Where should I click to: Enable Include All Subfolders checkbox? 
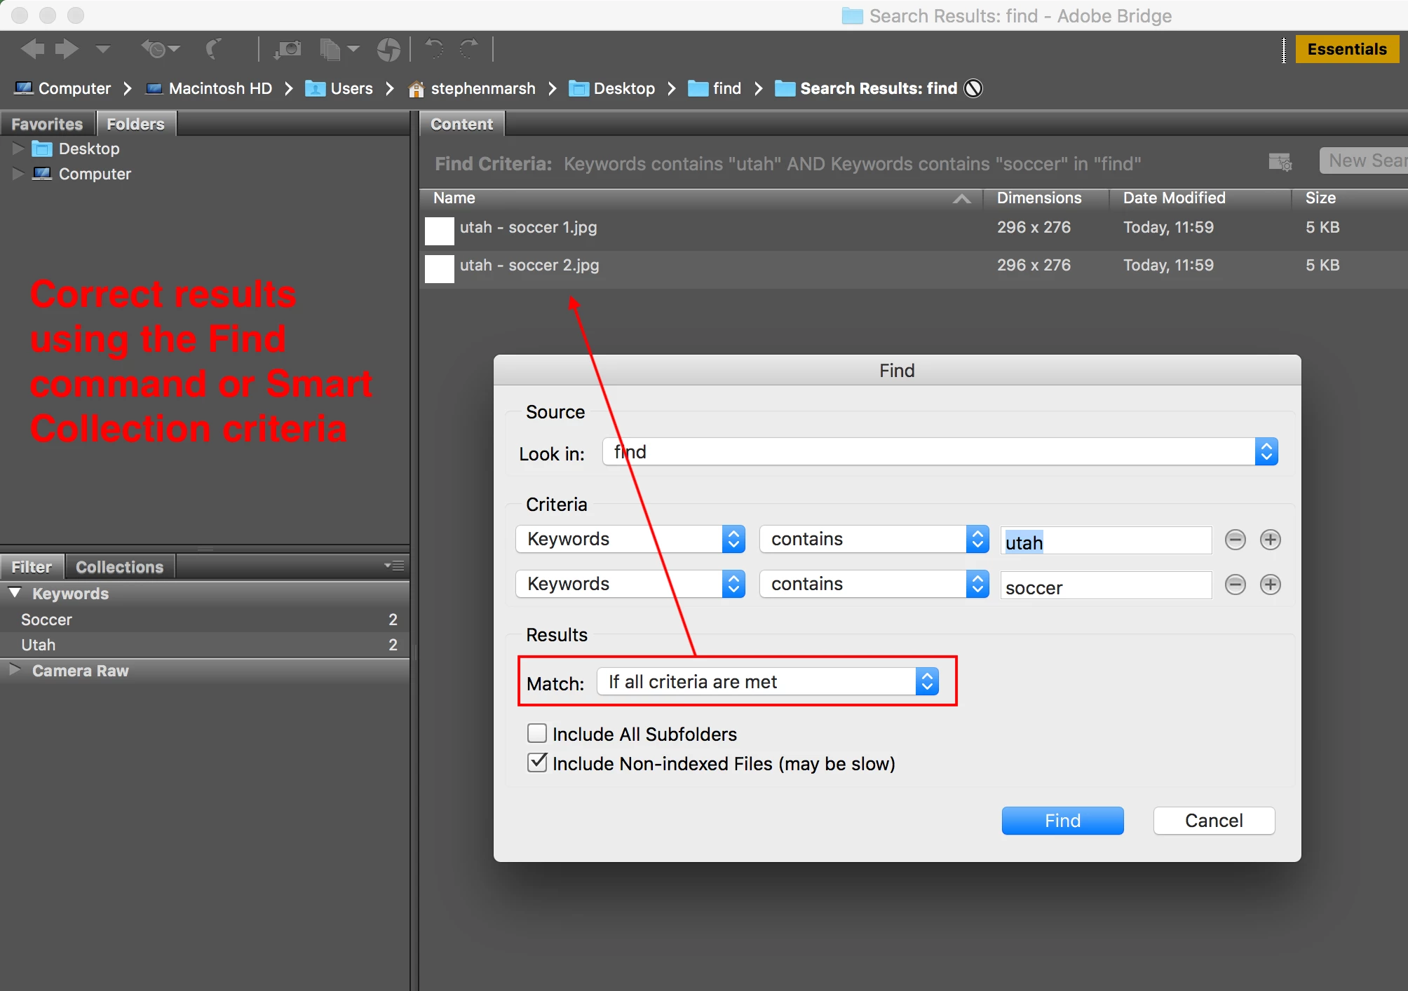[x=537, y=733]
